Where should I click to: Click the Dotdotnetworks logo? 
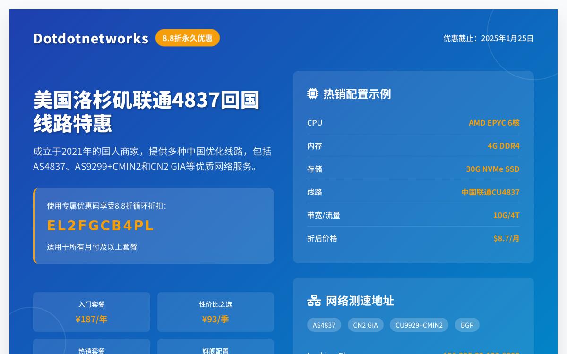pos(91,38)
